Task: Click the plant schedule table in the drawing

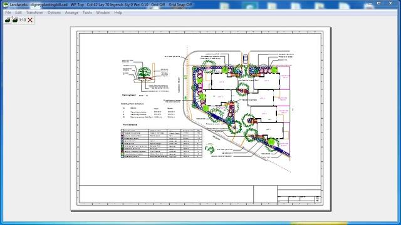Action: [x=162, y=143]
